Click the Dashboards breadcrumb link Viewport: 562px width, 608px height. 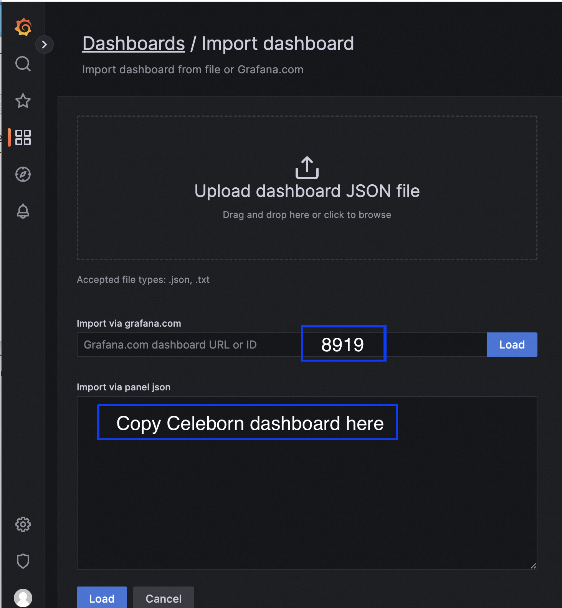click(134, 43)
